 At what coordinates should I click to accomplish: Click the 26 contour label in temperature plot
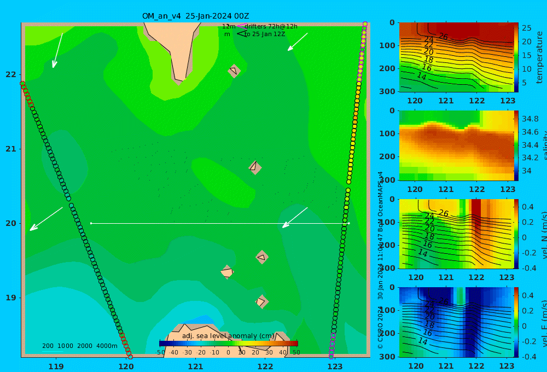tap(443, 36)
